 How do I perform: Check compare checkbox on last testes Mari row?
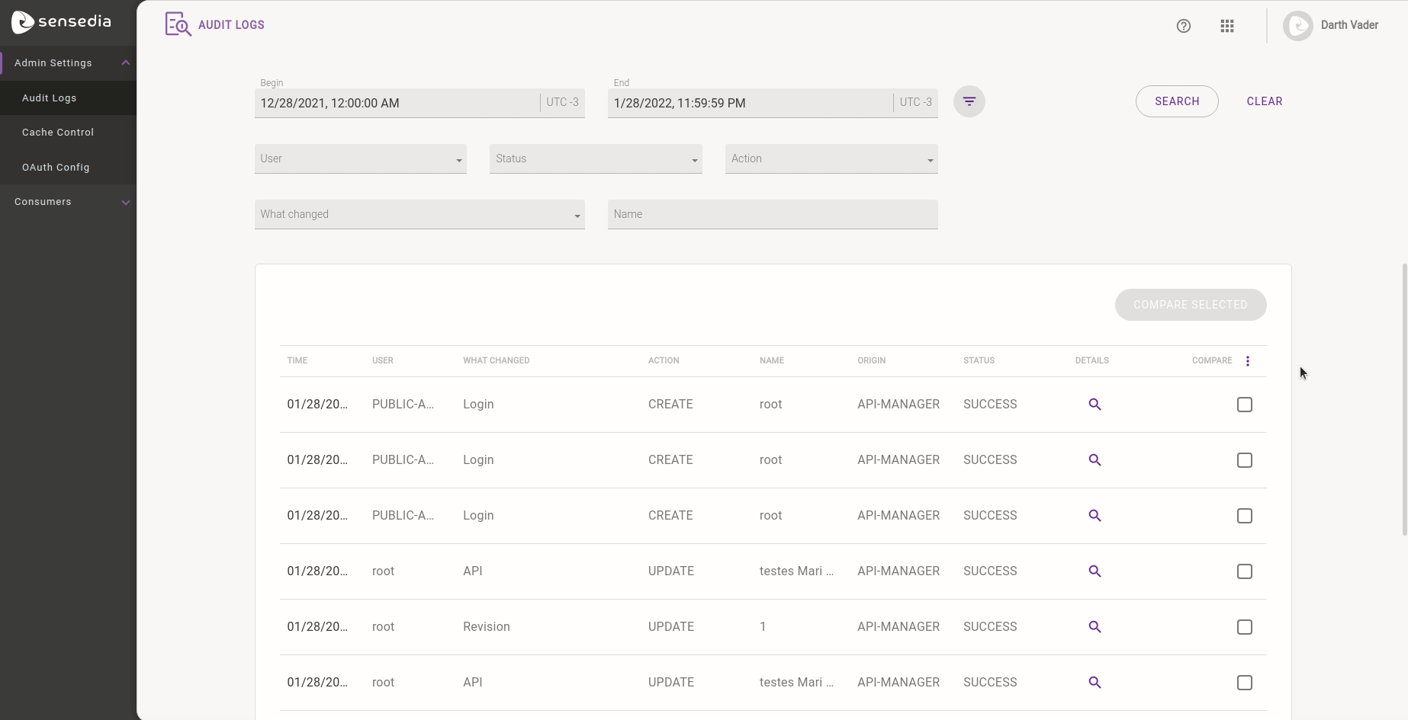pyautogui.click(x=1245, y=683)
